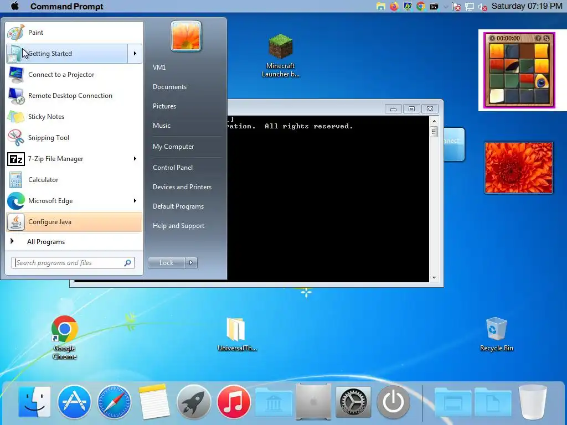The image size is (567, 425).
Task: Click the picture puzzle help button
Action: pyautogui.click(x=538, y=38)
